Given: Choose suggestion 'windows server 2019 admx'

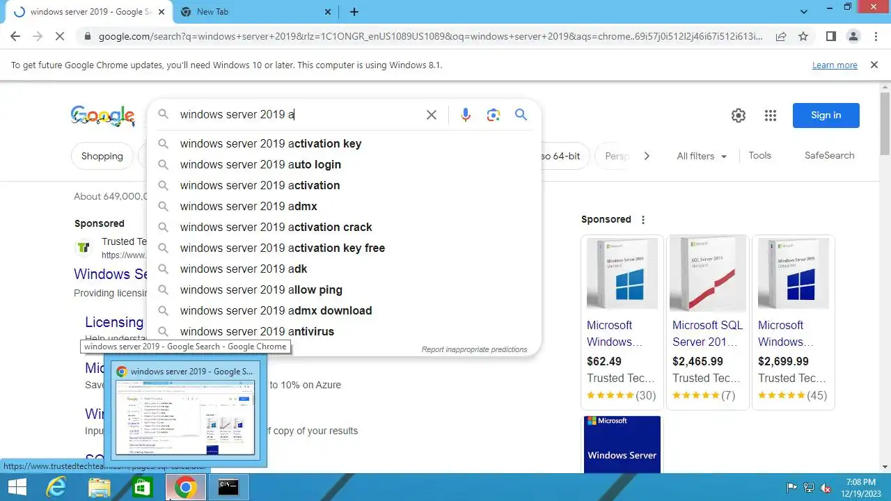Looking at the screenshot, I should [x=344, y=206].
